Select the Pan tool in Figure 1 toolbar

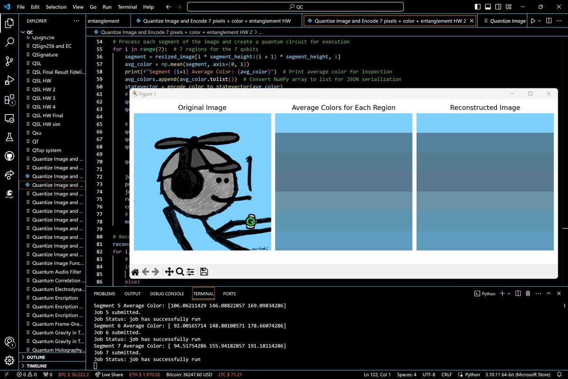pos(169,271)
